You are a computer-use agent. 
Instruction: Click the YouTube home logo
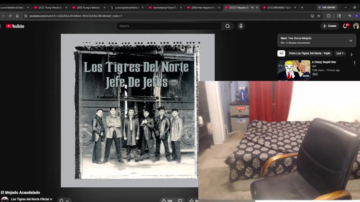pyautogui.click(x=15, y=26)
